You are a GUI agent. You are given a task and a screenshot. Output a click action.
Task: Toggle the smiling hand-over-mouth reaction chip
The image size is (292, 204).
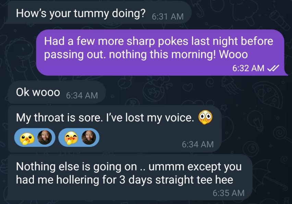point(79,137)
